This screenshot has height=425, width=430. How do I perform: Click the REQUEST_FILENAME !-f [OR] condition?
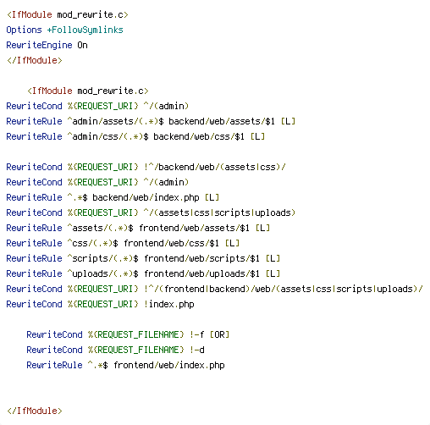(x=128, y=334)
